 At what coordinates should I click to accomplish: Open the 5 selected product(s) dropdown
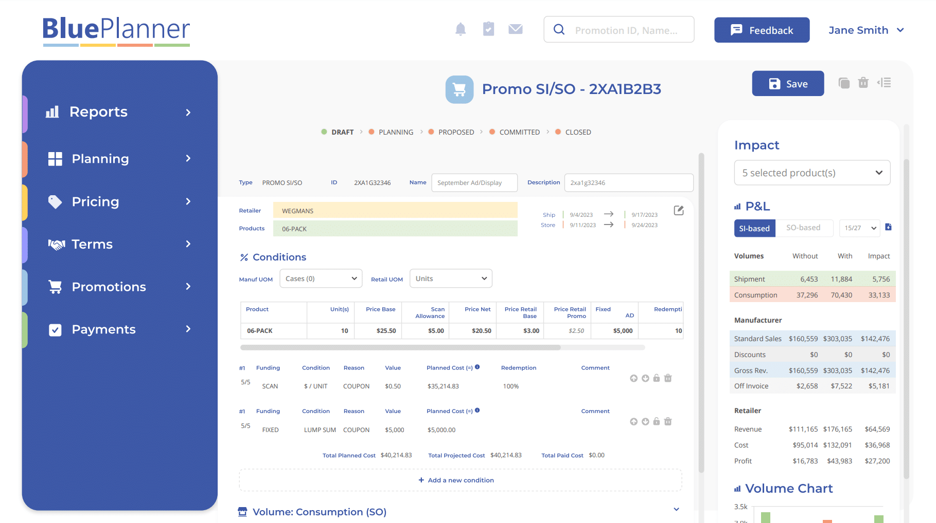[812, 173]
